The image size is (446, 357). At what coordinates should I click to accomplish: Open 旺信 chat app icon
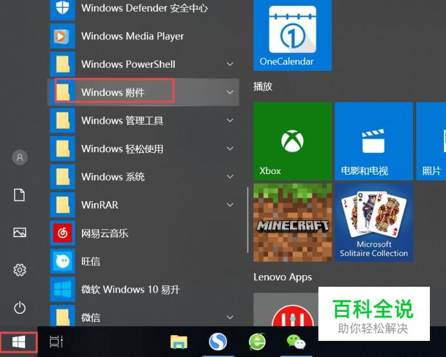(x=63, y=261)
